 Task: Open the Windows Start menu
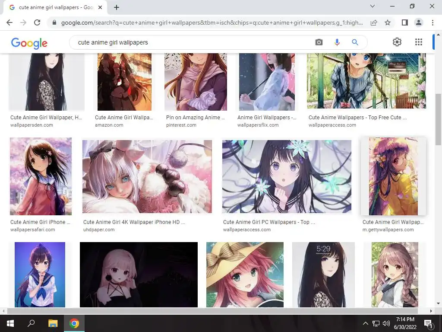click(10, 323)
